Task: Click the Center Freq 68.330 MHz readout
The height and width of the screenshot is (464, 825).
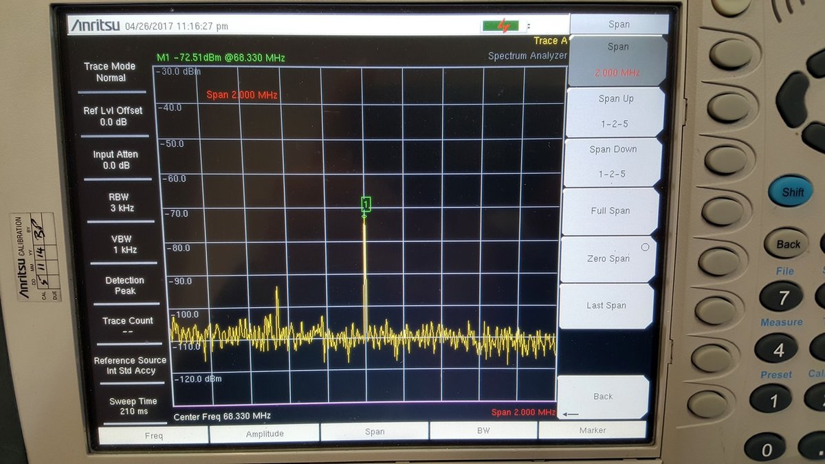Action: pos(222,416)
